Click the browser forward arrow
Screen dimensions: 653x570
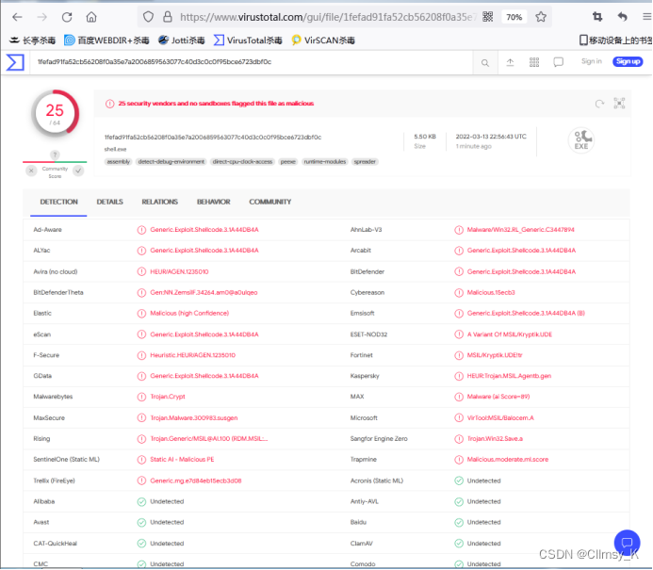pyautogui.click(x=42, y=17)
